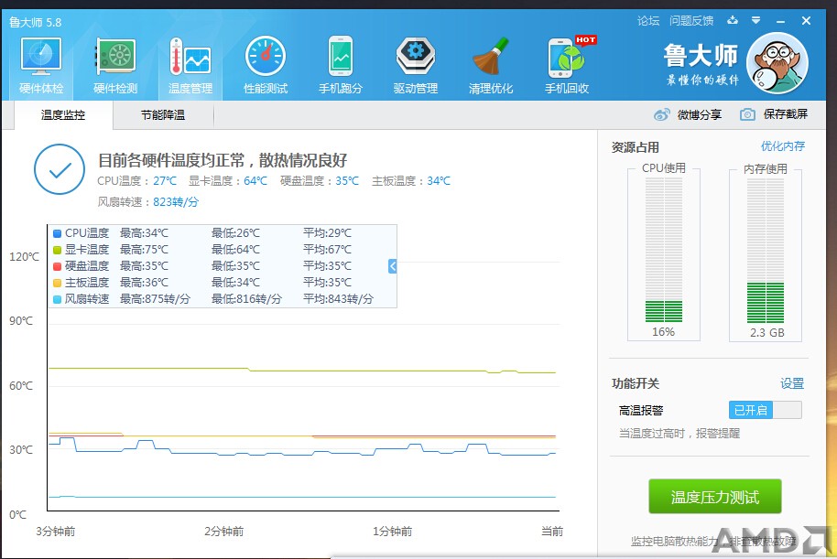Open the title bar main menu triangle

click(755, 20)
